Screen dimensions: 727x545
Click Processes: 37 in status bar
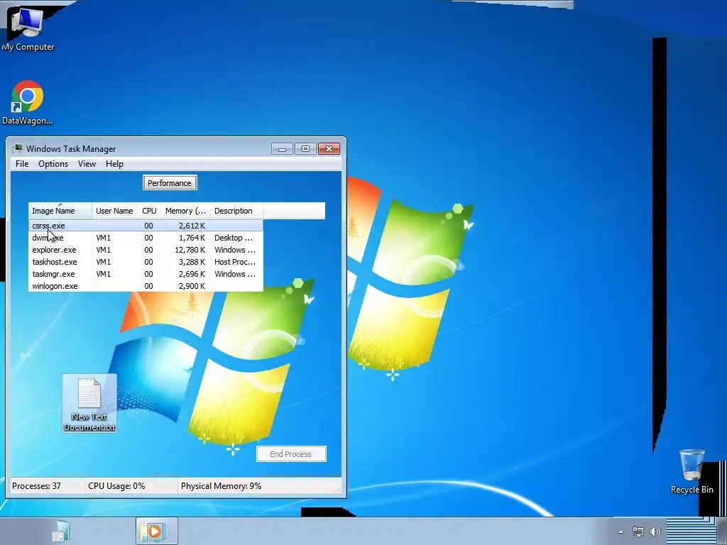coord(37,485)
